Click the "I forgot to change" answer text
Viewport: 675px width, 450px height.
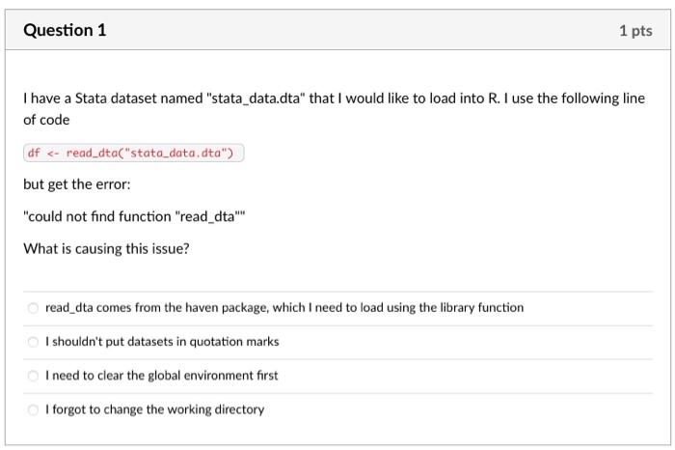point(154,409)
